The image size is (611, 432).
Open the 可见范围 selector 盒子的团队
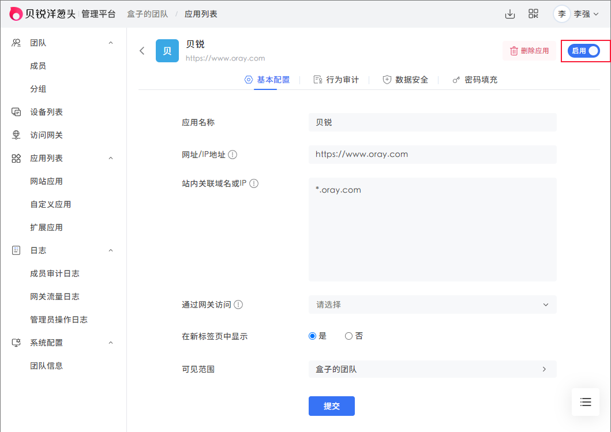[x=432, y=369]
